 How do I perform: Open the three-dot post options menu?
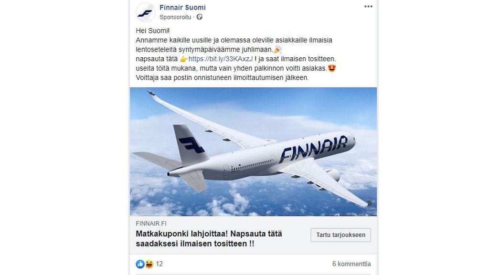point(367,6)
